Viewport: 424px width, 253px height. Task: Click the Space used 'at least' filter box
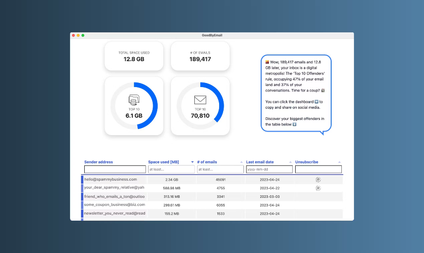tap(171, 170)
